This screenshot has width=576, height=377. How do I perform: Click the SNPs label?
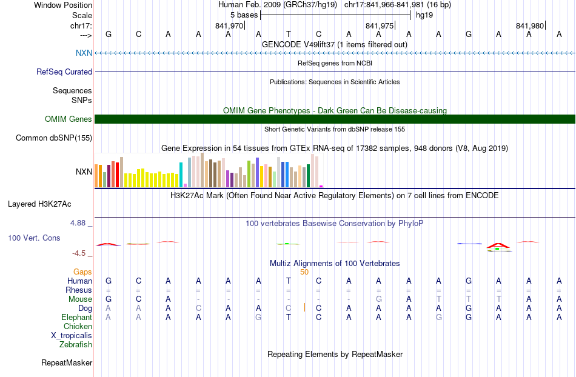click(82, 100)
